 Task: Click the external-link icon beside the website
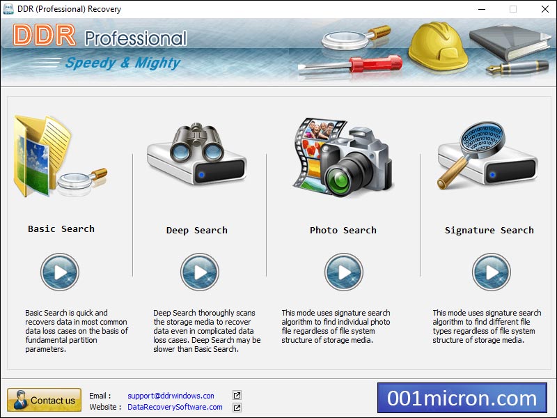pos(236,408)
